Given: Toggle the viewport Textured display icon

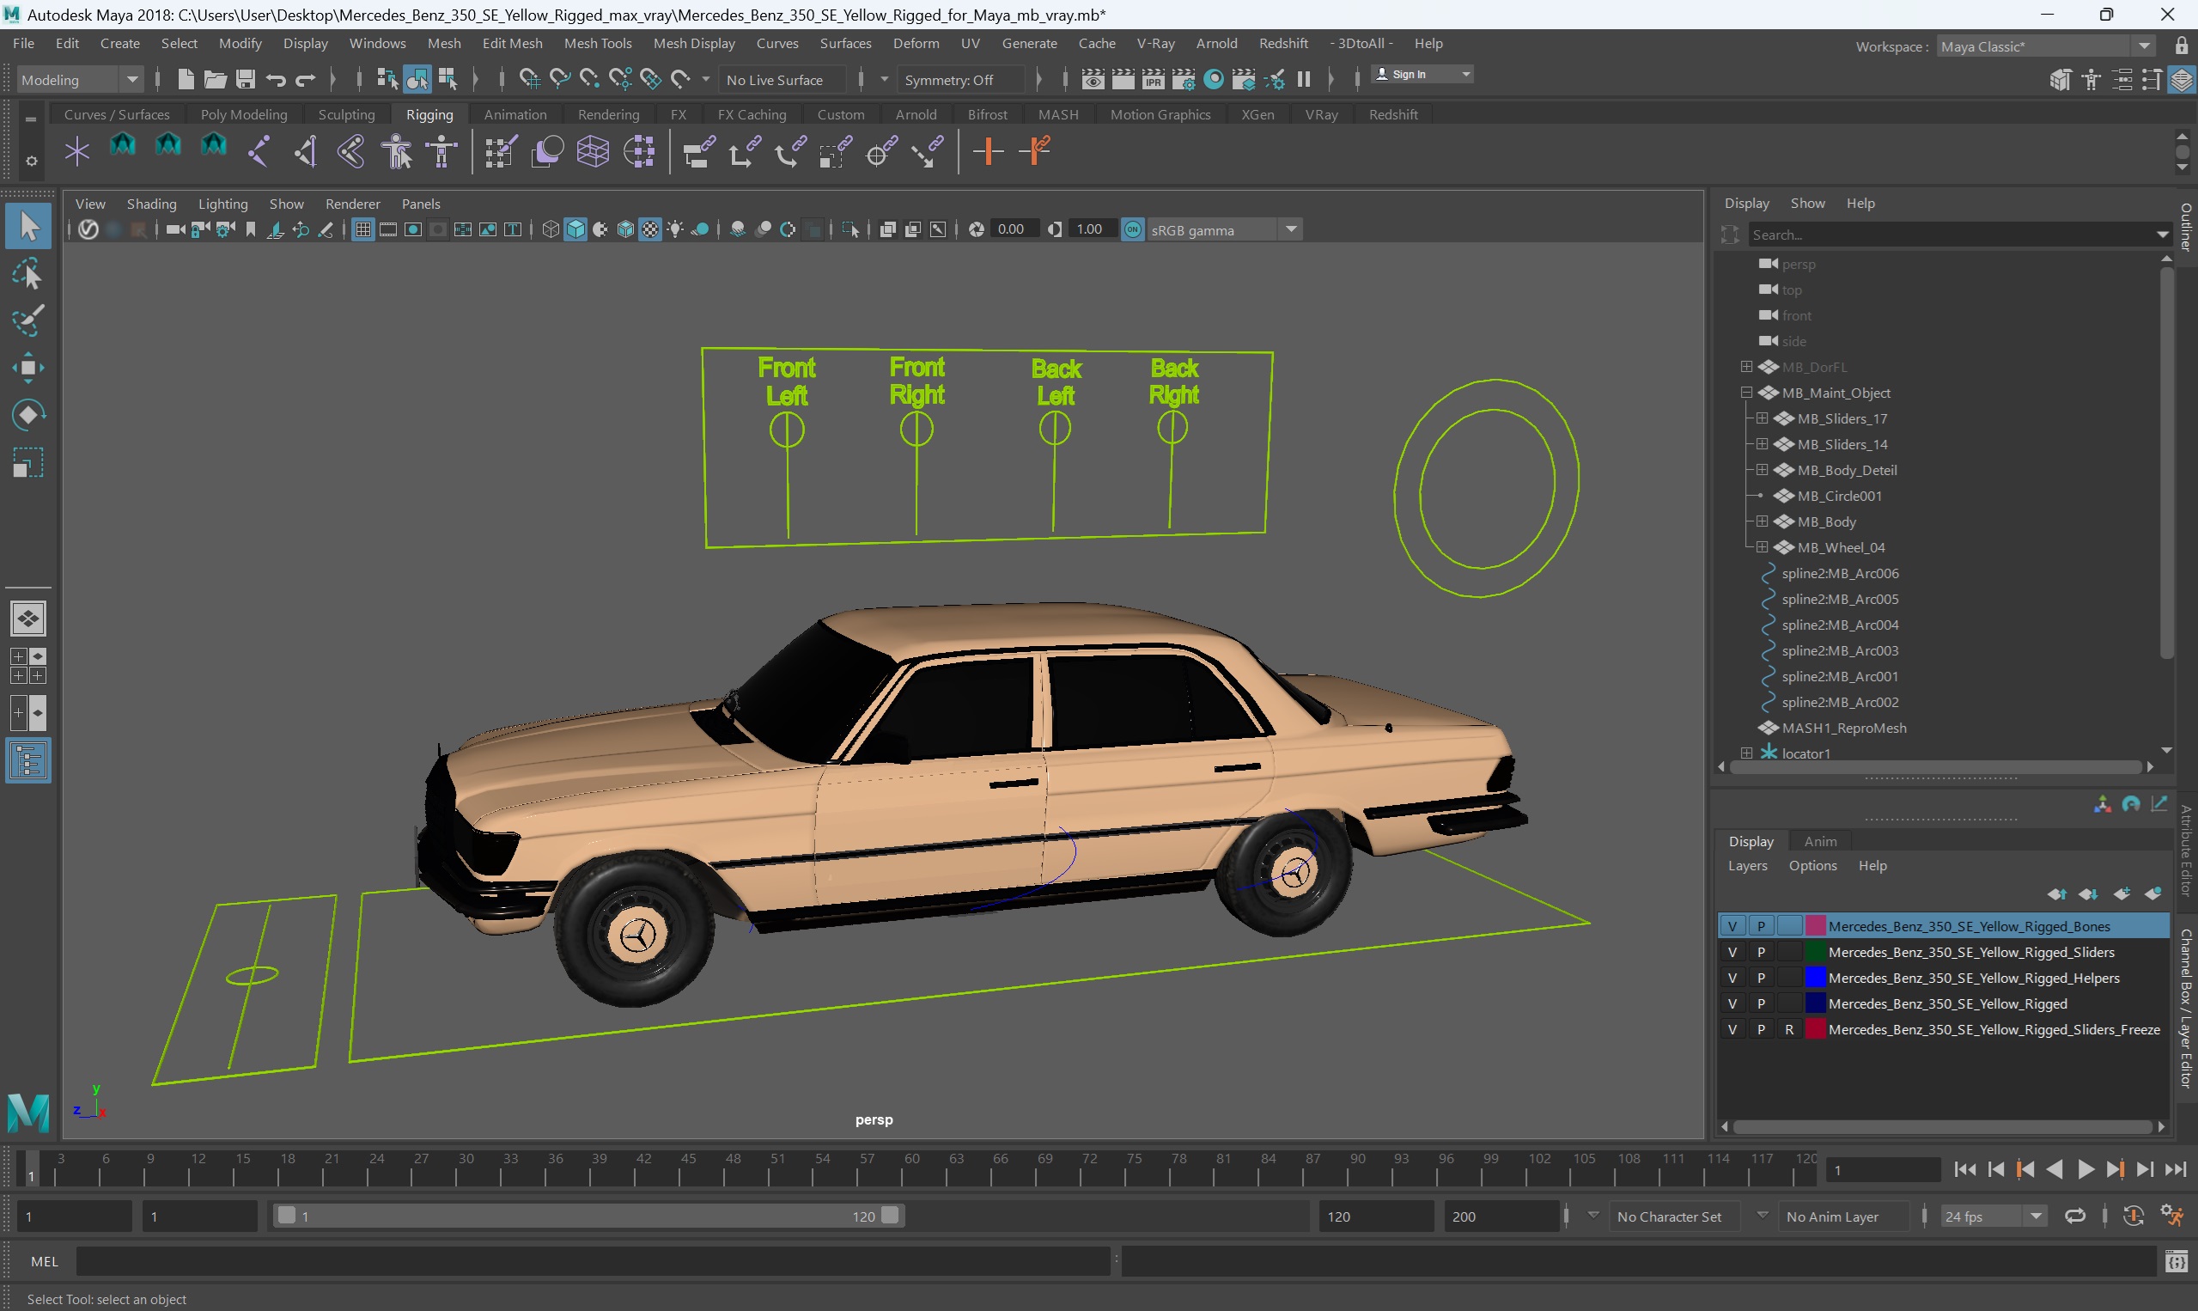Looking at the screenshot, I should tap(650, 229).
